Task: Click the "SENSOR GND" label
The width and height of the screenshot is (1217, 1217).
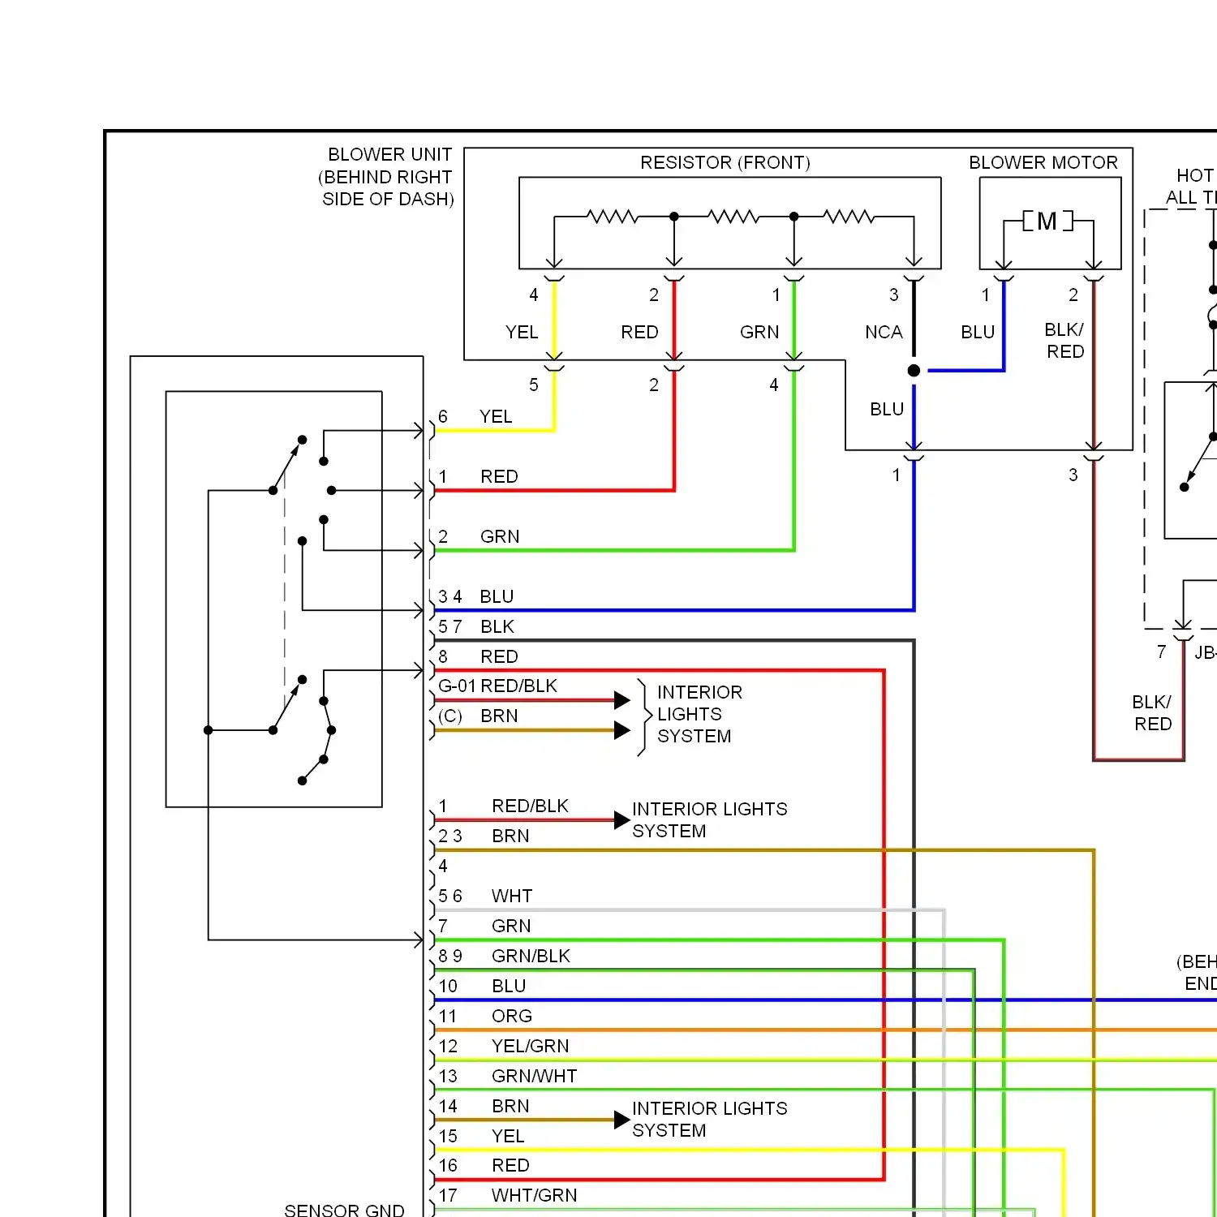Action: point(344,1210)
